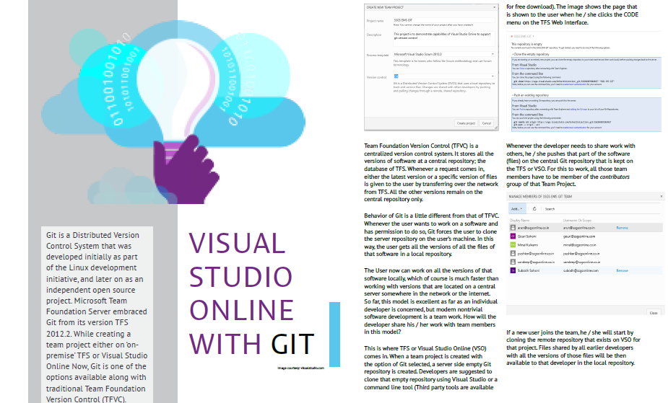The height and width of the screenshot is (403, 668).
Task: Open the Add... dropdown in Manage Members
Action: [x=517, y=209]
